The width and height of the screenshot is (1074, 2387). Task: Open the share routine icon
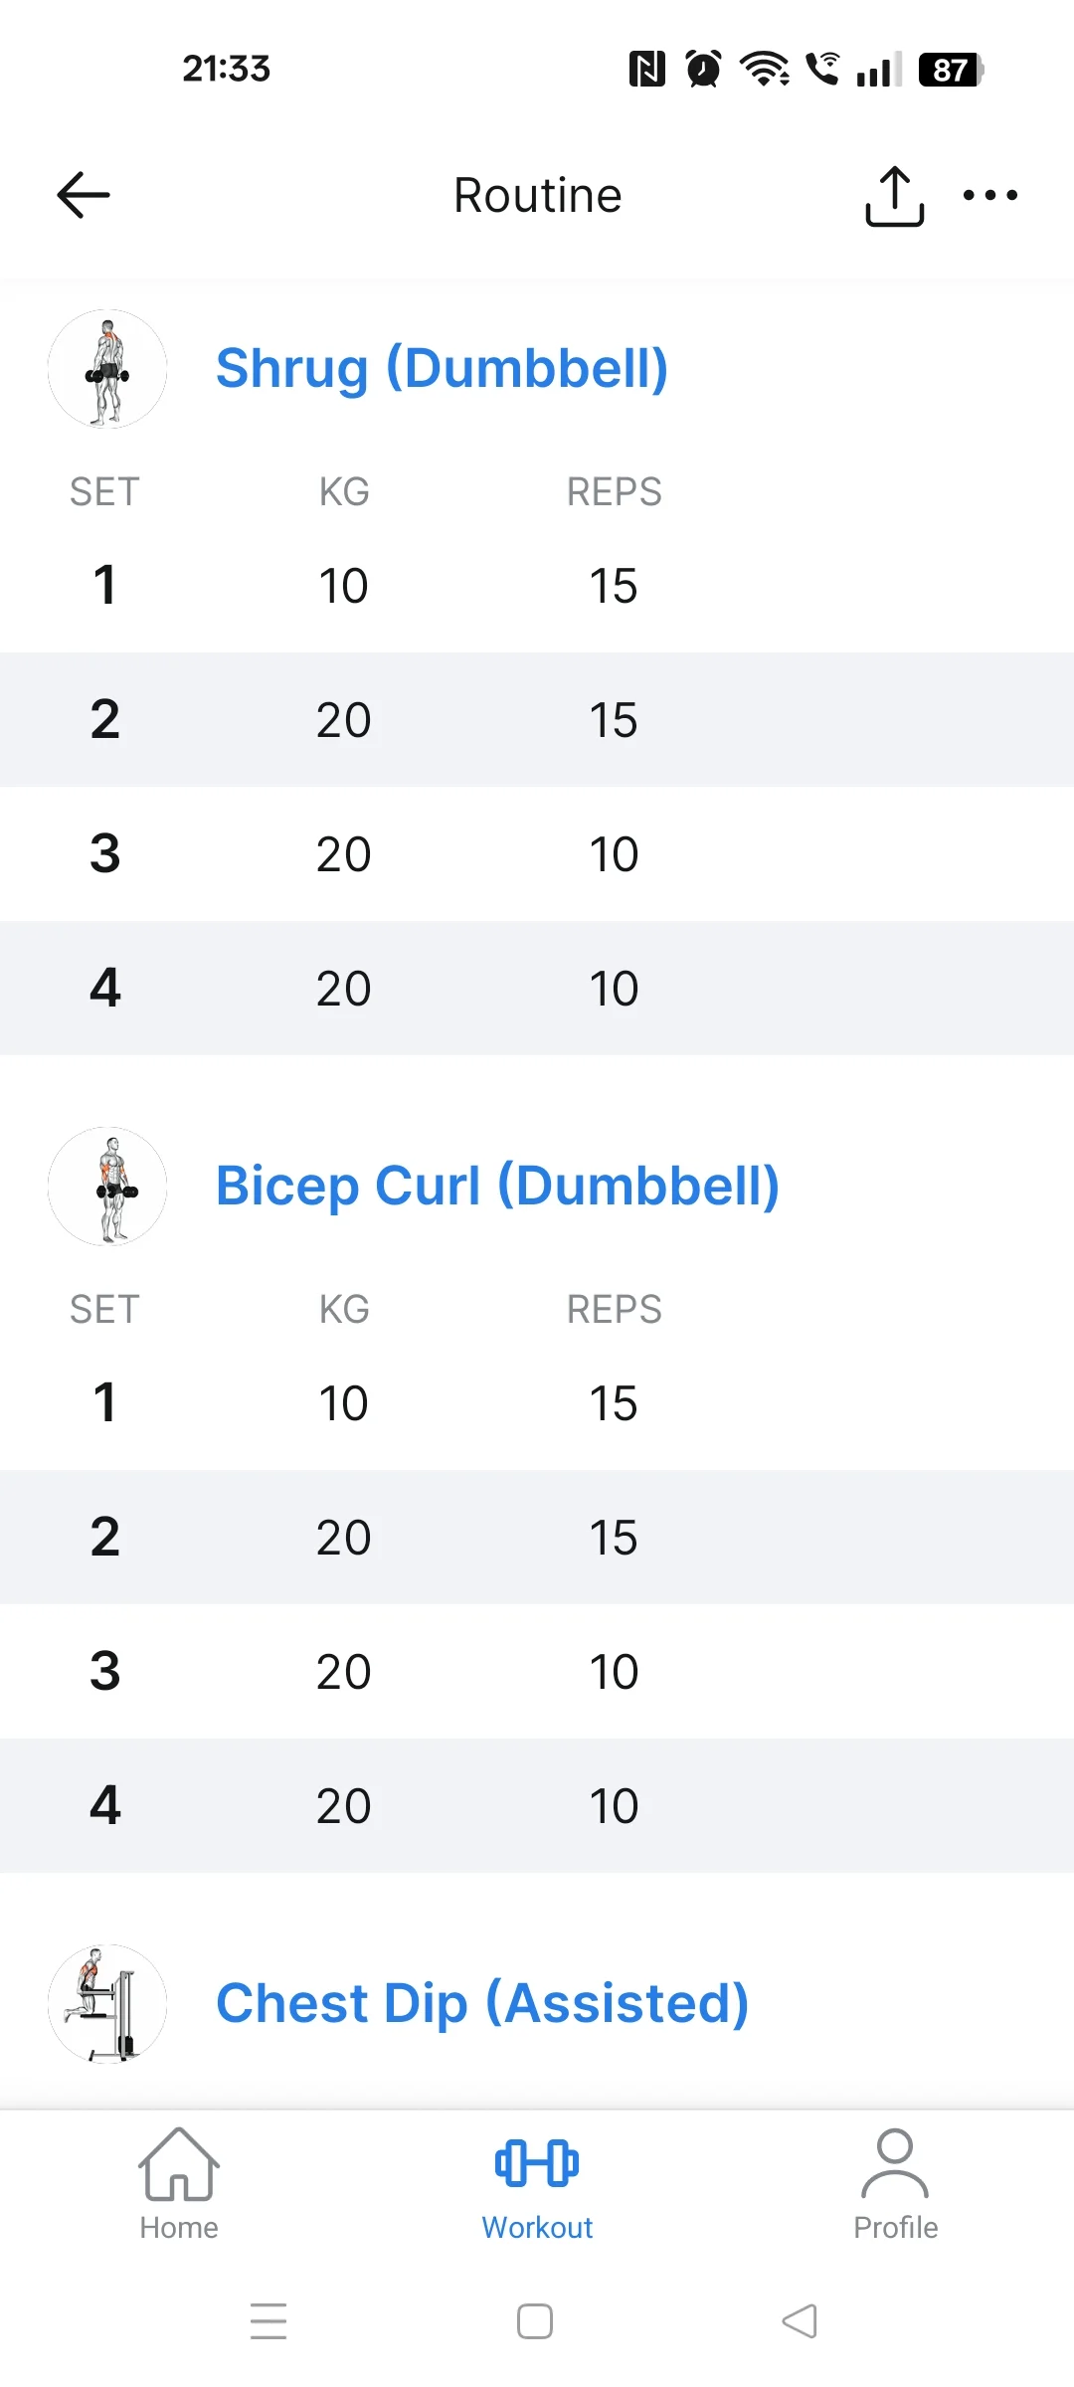pos(895,196)
